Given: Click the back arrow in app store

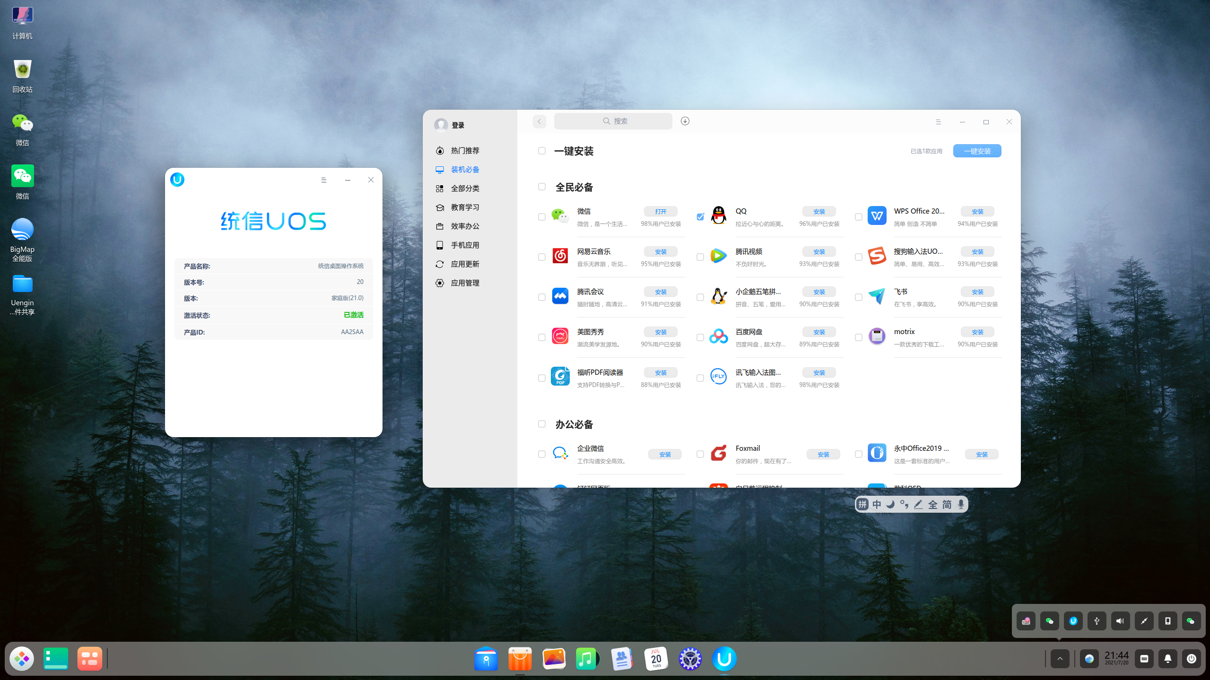Looking at the screenshot, I should [x=539, y=121].
